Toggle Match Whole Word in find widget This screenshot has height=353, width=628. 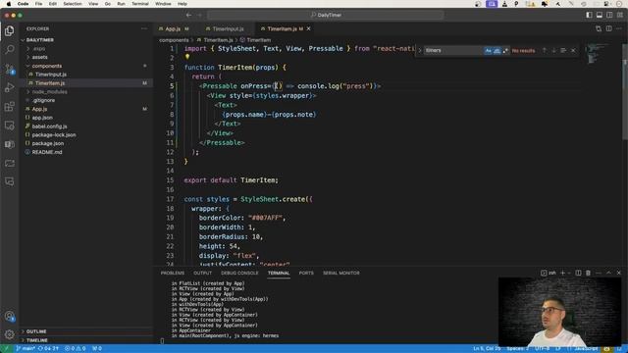click(497, 51)
